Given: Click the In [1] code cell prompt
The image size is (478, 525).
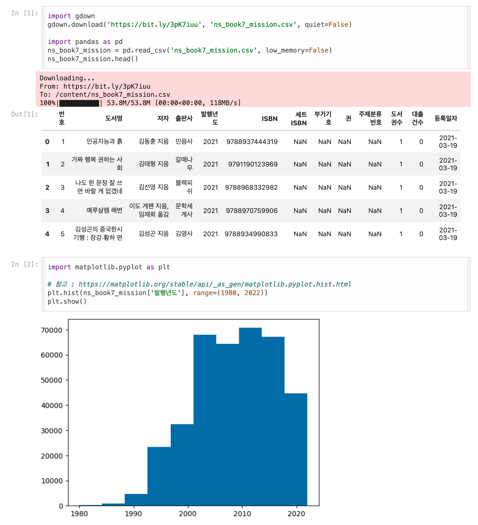Looking at the screenshot, I should 25,13.
